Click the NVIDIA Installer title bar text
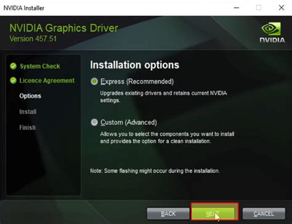The image size is (292, 224). (24, 8)
